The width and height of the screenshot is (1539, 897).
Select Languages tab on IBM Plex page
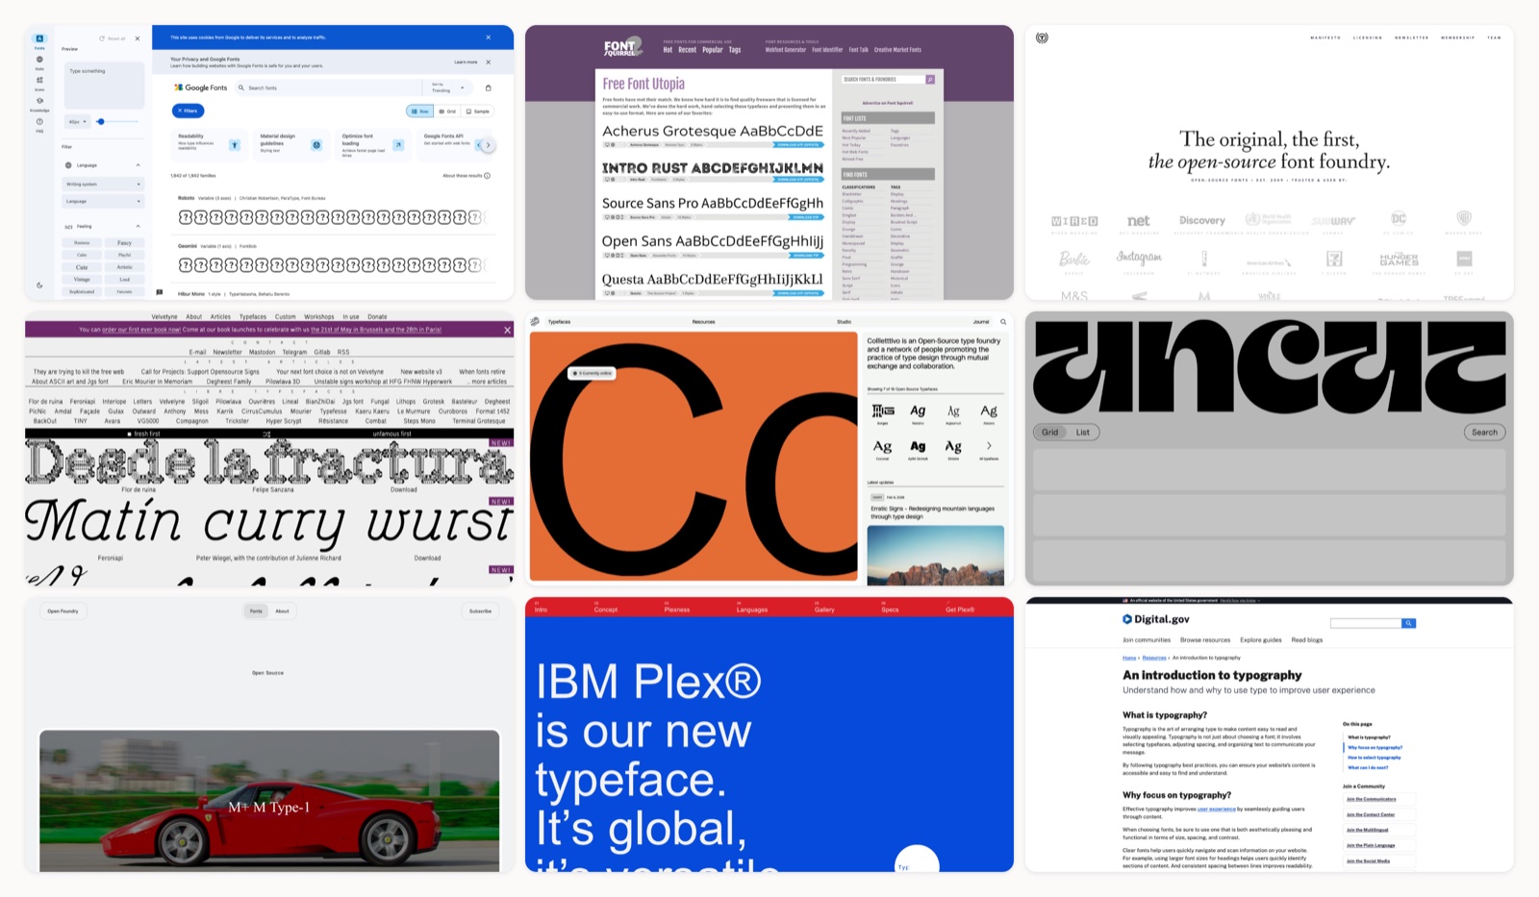coord(752,610)
